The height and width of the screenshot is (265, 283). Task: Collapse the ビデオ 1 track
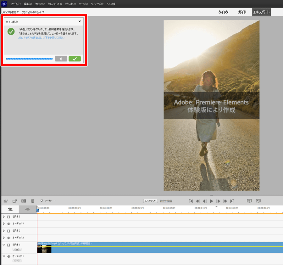pos(4,245)
